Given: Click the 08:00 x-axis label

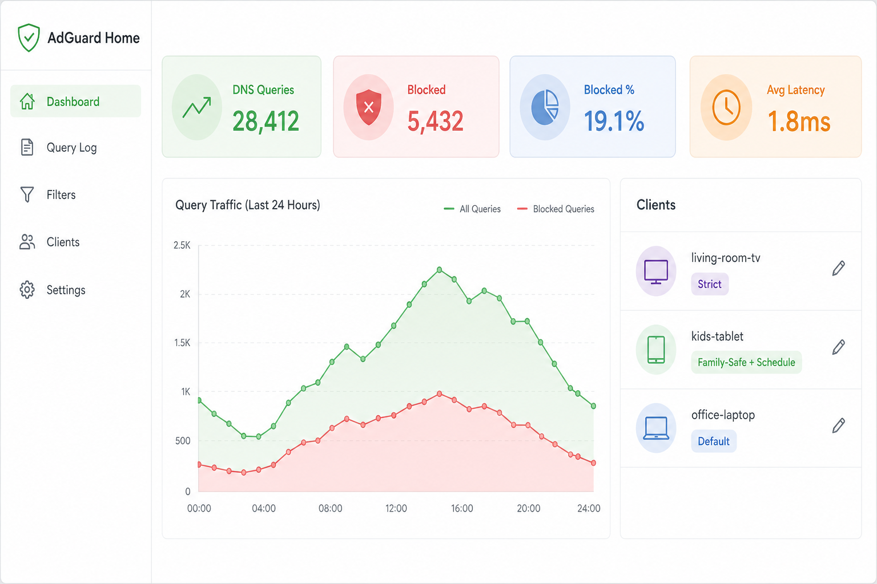Looking at the screenshot, I should 331,508.
